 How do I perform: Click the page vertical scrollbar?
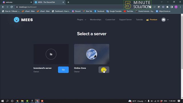click(182, 43)
